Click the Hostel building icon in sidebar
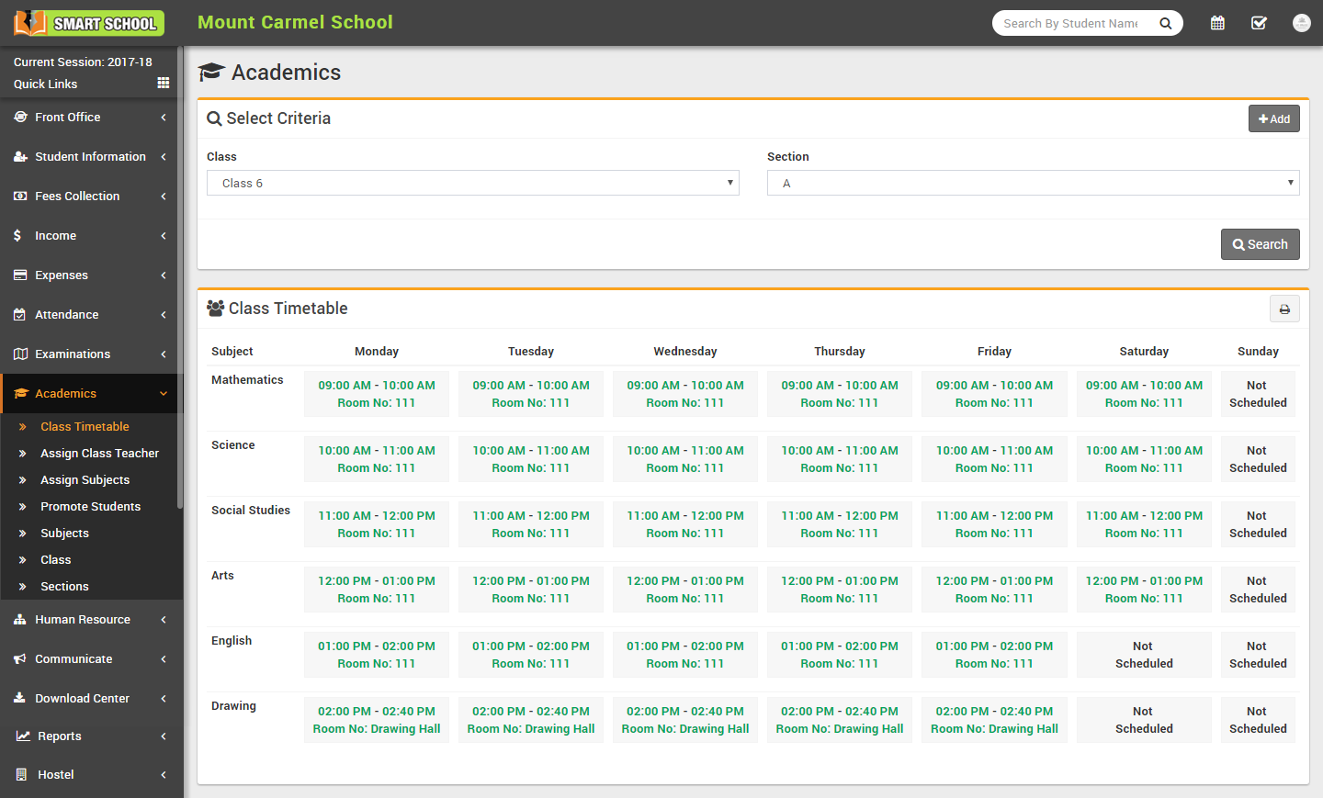The width and height of the screenshot is (1323, 798). pos(21,775)
